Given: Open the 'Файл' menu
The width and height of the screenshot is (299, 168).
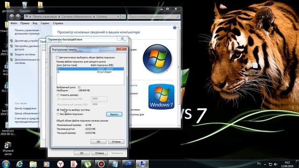Looking at the screenshot, I should pos(14,23).
